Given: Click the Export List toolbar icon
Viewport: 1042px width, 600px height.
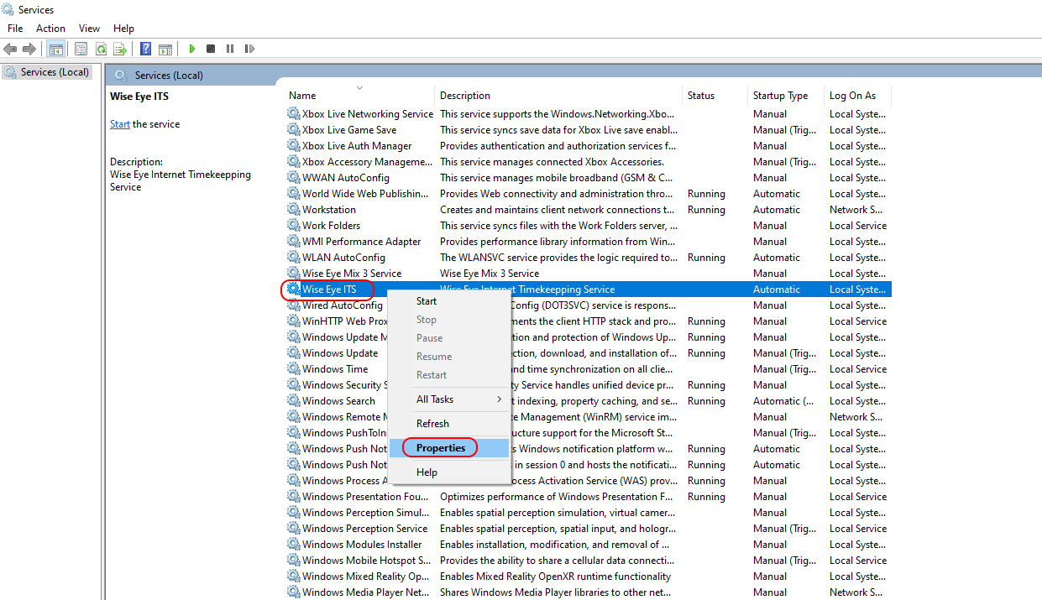Looking at the screenshot, I should click(120, 50).
